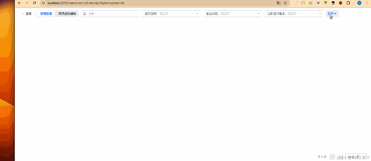Open the camera screenshot extension
Screen dimensions: 371x161
[311, 3]
